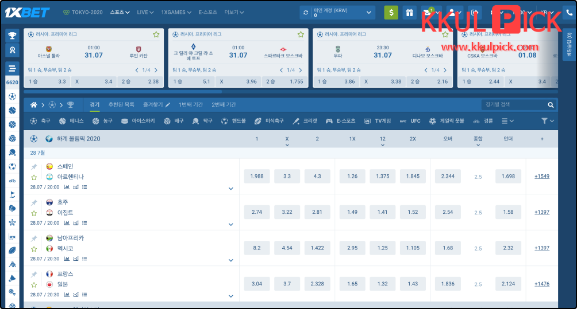Select the basketball sidebar icon
This screenshot has height=309, width=577.
pyautogui.click(x=12, y=124)
